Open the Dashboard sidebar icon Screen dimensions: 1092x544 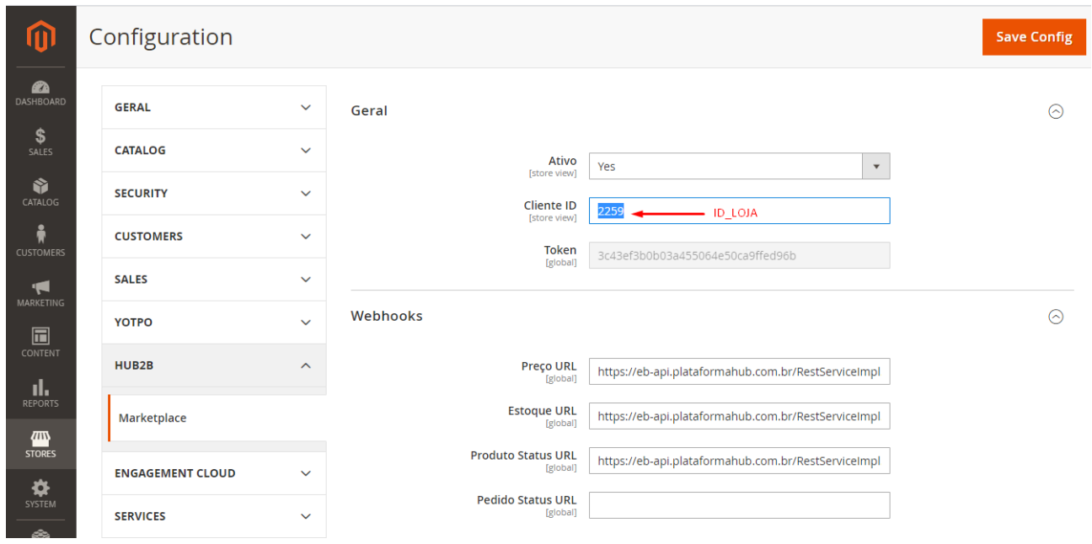pos(40,91)
